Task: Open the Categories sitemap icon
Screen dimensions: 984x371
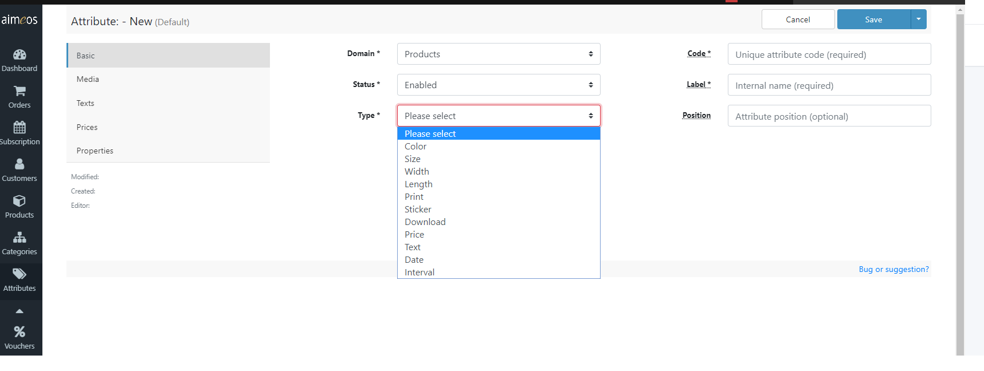Action: (x=19, y=237)
